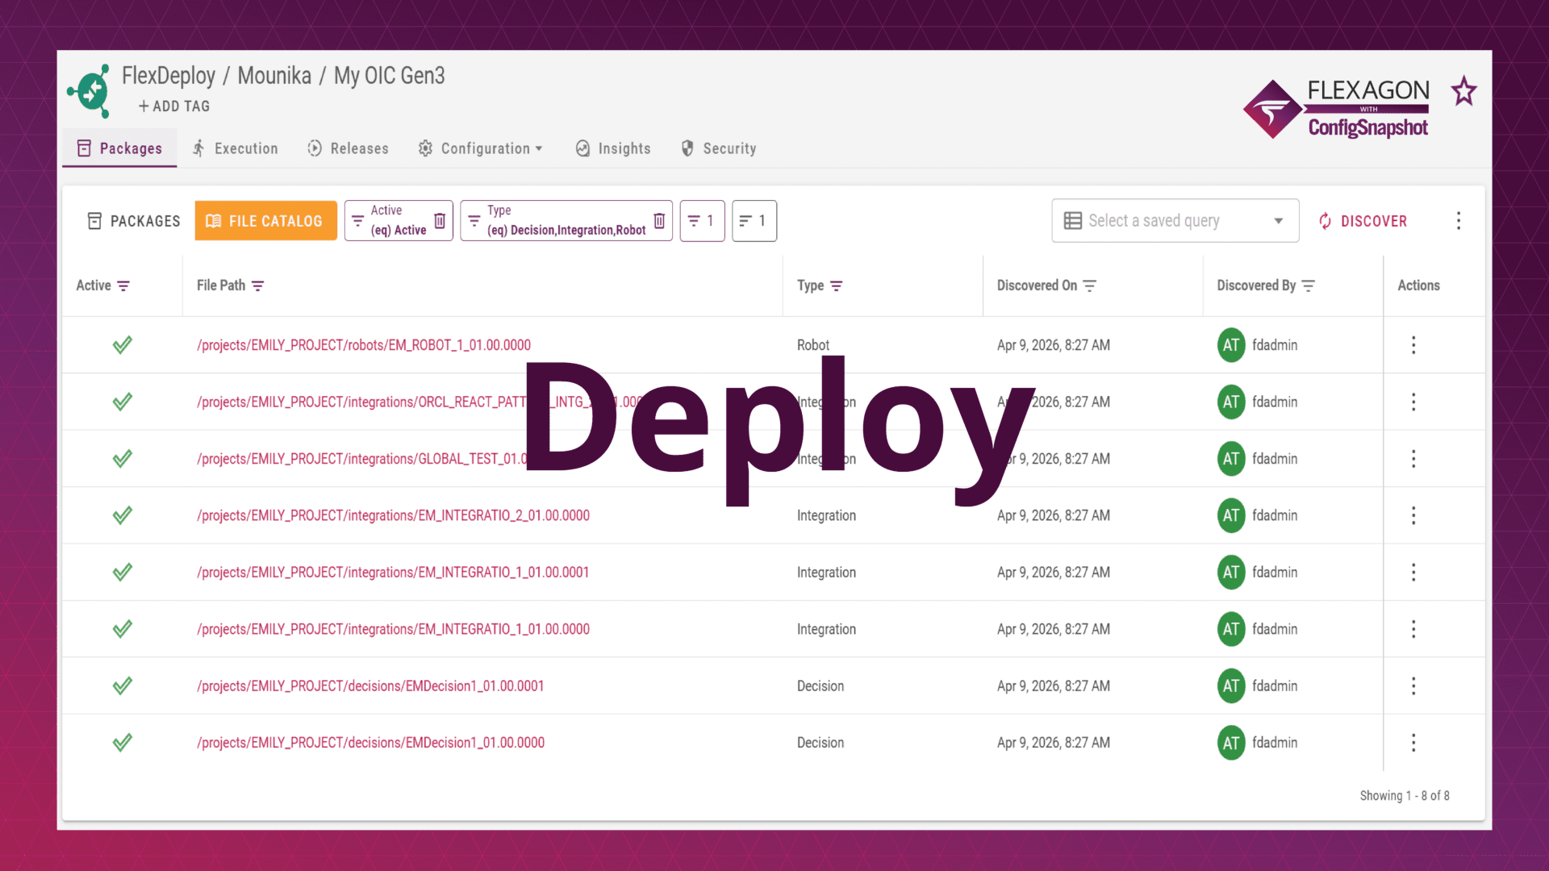The width and height of the screenshot is (1549, 871).
Task: Click Decision type cell for EMDecision1_01.00.0001 row
Action: pyautogui.click(x=820, y=686)
